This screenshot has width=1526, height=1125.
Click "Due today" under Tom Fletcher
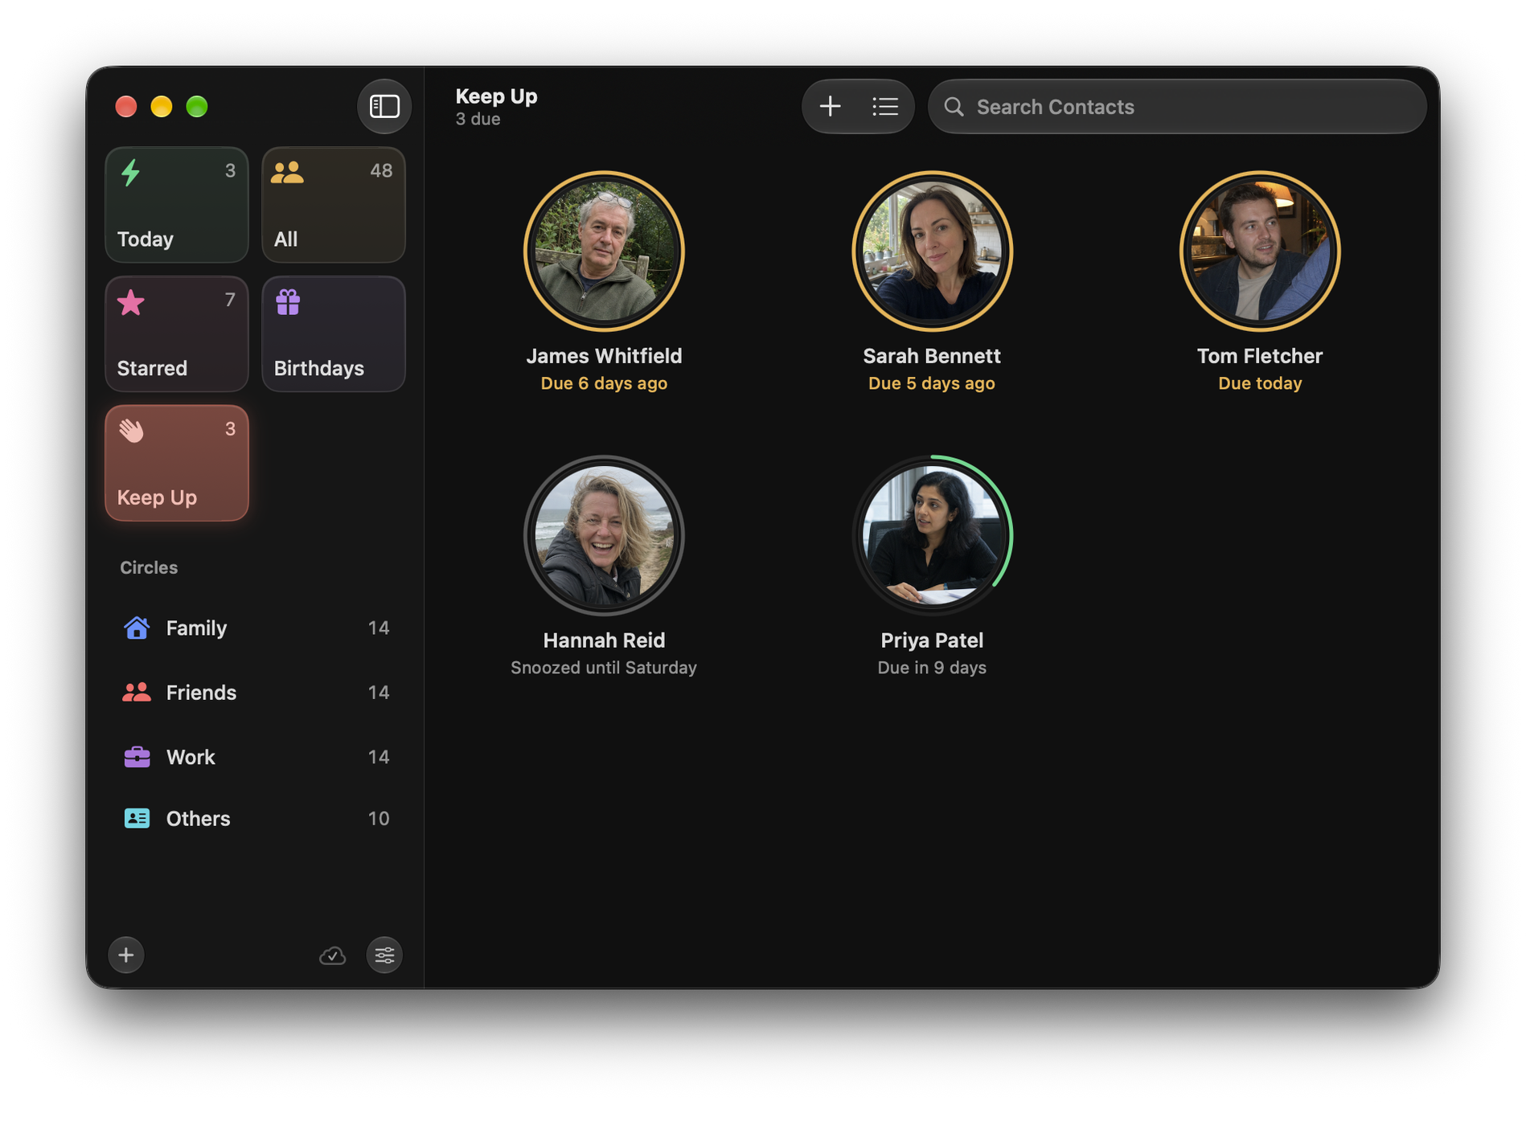(1259, 383)
